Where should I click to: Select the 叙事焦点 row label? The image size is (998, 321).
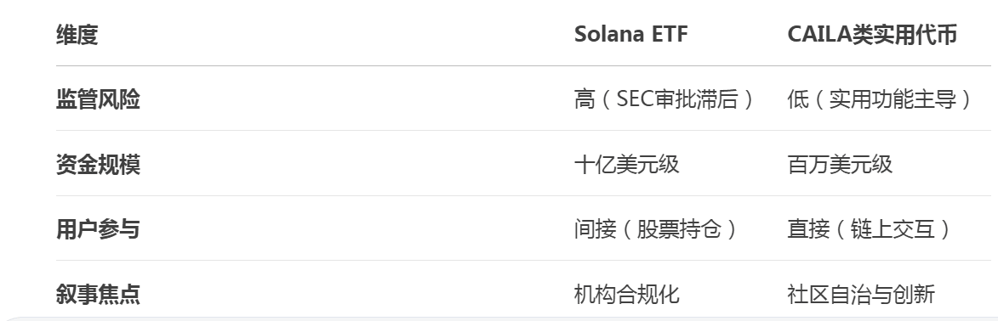click(x=98, y=294)
